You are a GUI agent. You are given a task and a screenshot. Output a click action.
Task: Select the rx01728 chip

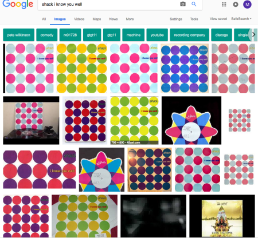(x=70, y=35)
